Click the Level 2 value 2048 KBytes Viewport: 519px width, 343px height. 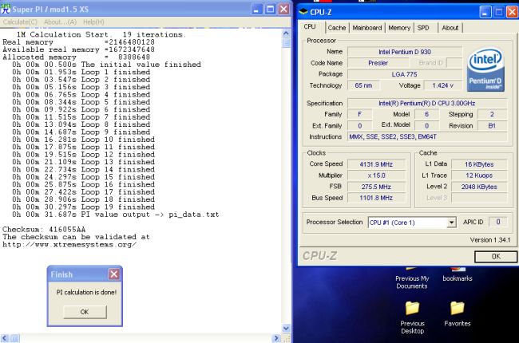[479, 187]
